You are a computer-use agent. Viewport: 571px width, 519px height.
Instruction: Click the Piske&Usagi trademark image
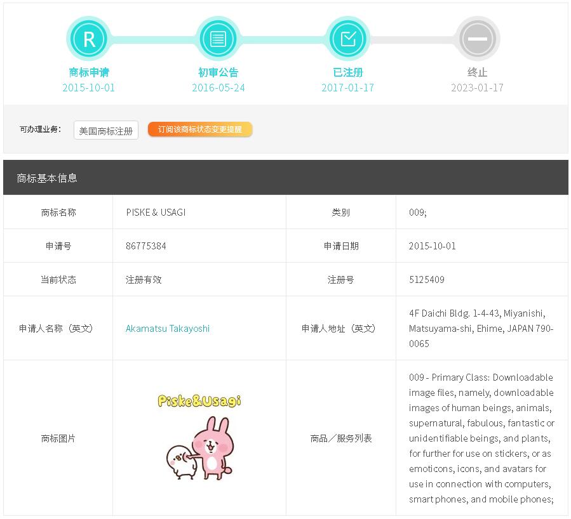point(199,438)
